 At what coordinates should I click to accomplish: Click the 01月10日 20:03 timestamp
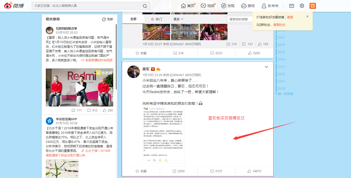point(67,33)
